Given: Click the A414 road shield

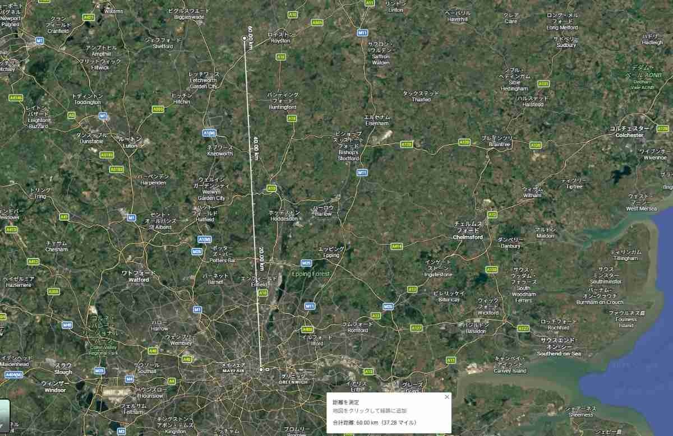Looking at the screenshot, I should pos(397,246).
